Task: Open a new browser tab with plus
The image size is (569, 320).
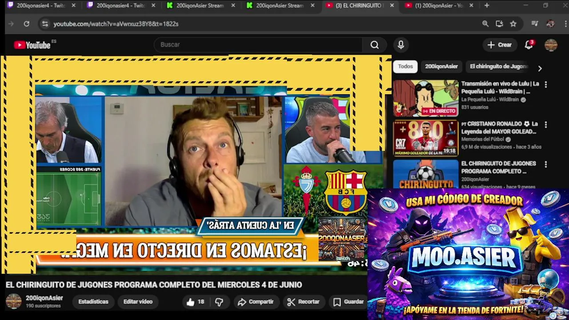Action: 487,5
